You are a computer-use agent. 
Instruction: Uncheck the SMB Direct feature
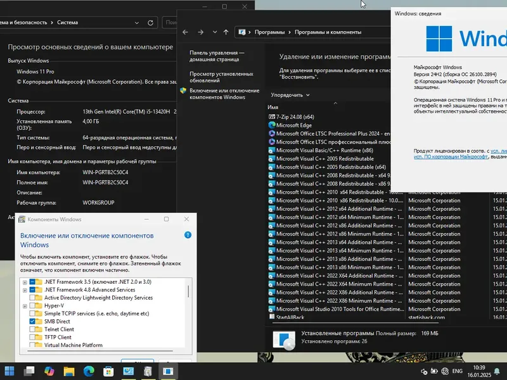click(32, 321)
